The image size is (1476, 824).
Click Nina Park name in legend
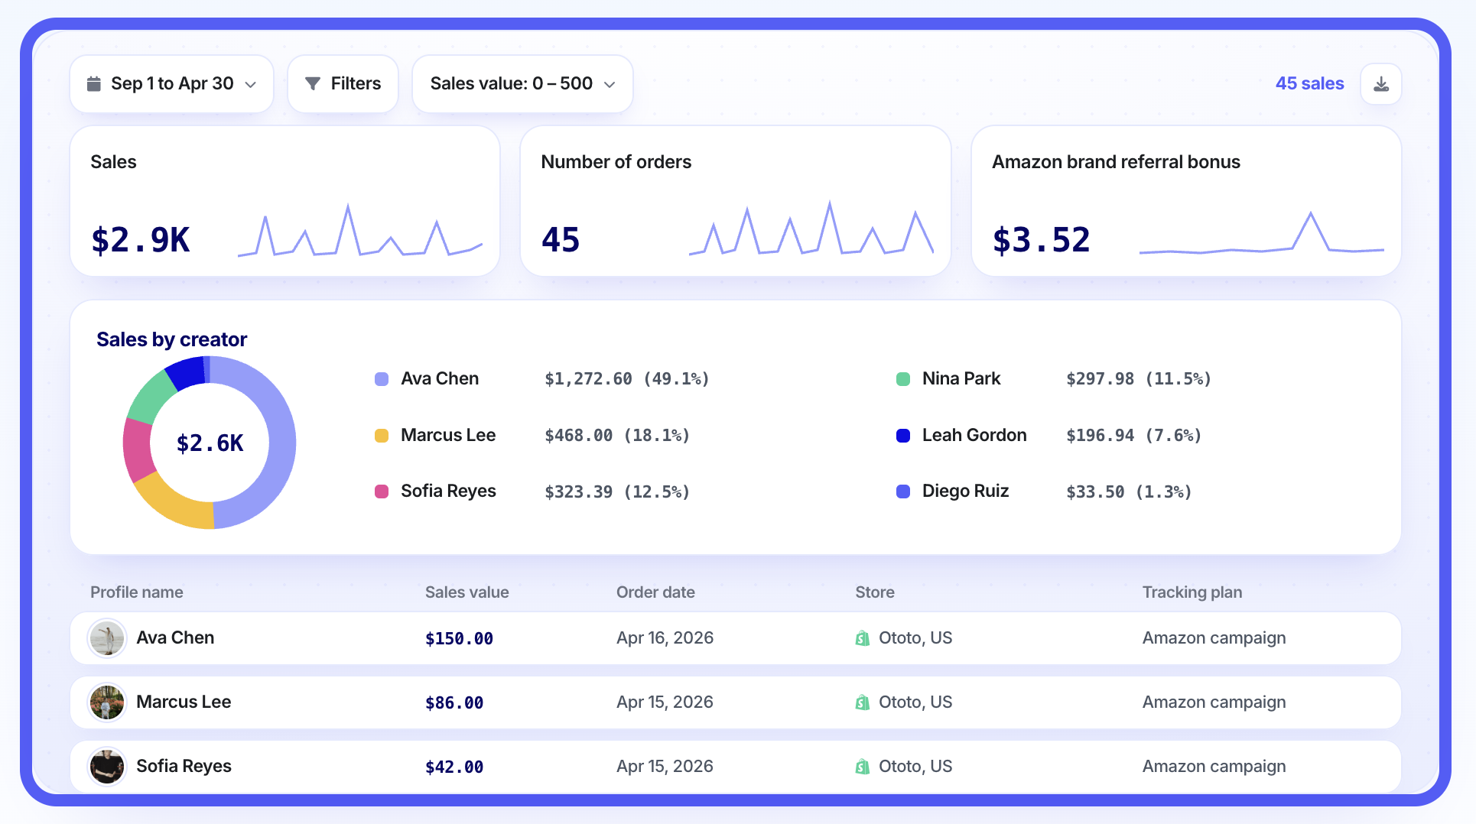click(961, 379)
